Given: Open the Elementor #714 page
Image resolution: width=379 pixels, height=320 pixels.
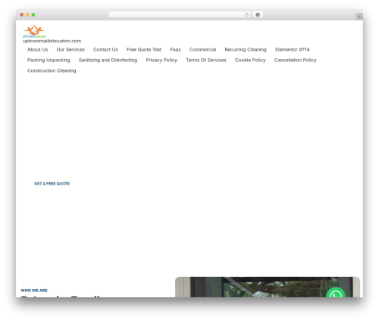Looking at the screenshot, I should click(x=293, y=50).
